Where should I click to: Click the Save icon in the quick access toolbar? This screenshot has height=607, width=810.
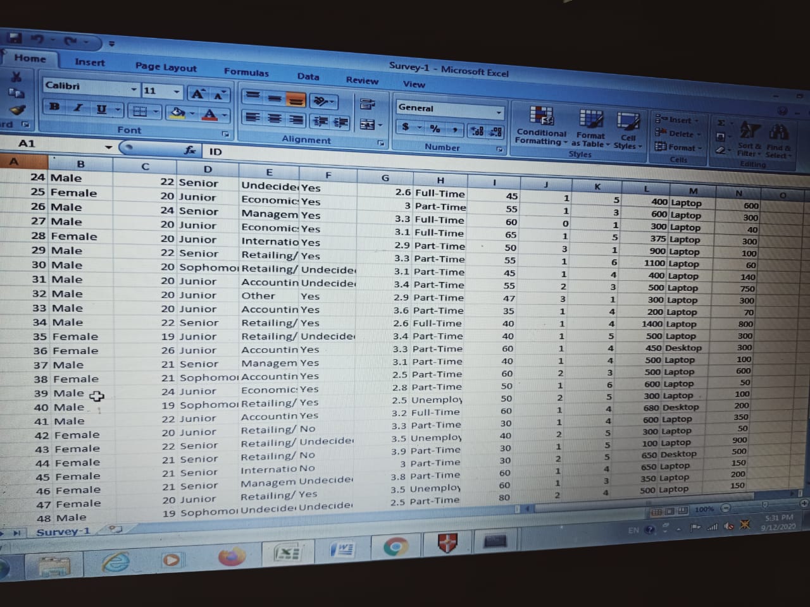tap(14, 39)
